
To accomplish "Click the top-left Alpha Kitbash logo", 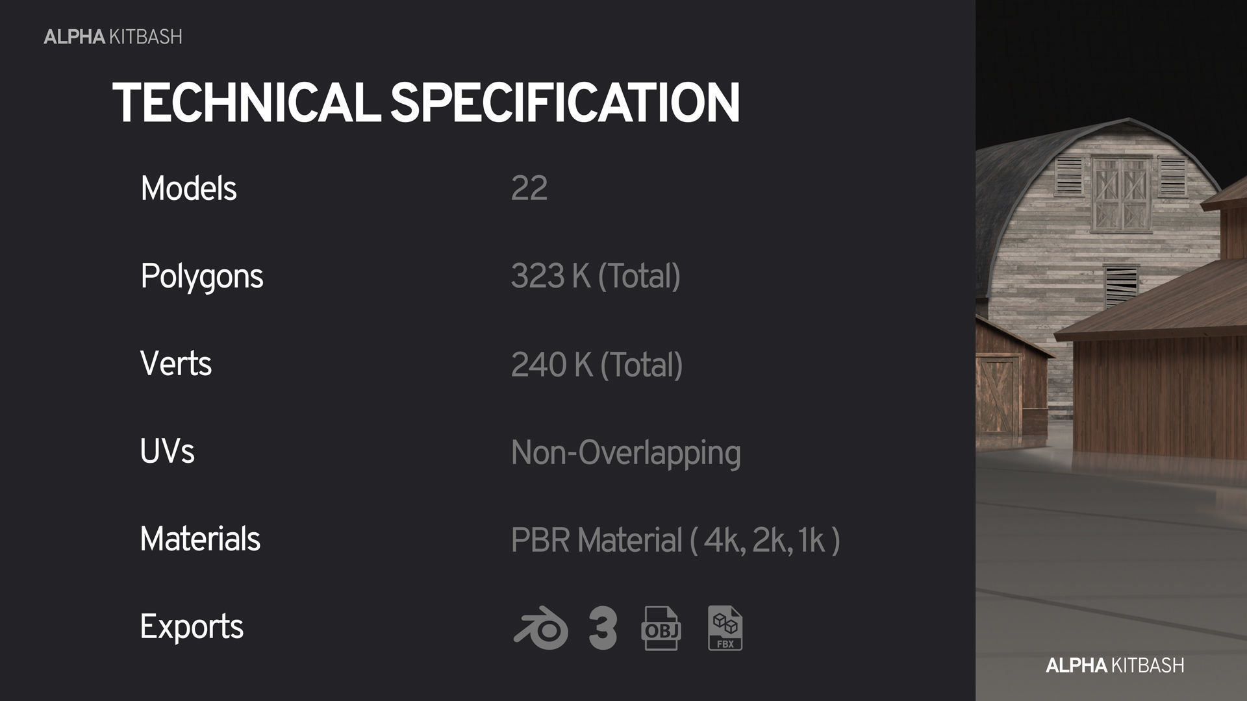I will pos(113,37).
